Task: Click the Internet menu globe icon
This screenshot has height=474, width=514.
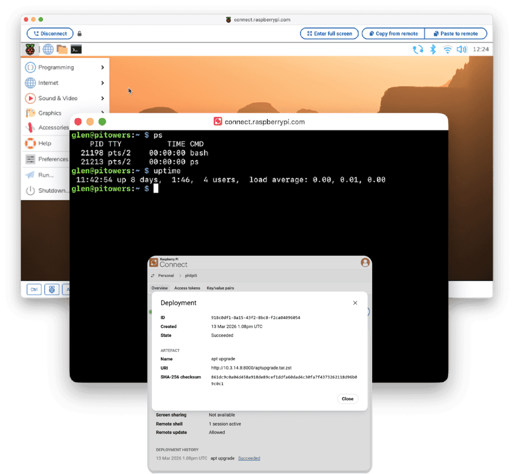Action: [30, 83]
